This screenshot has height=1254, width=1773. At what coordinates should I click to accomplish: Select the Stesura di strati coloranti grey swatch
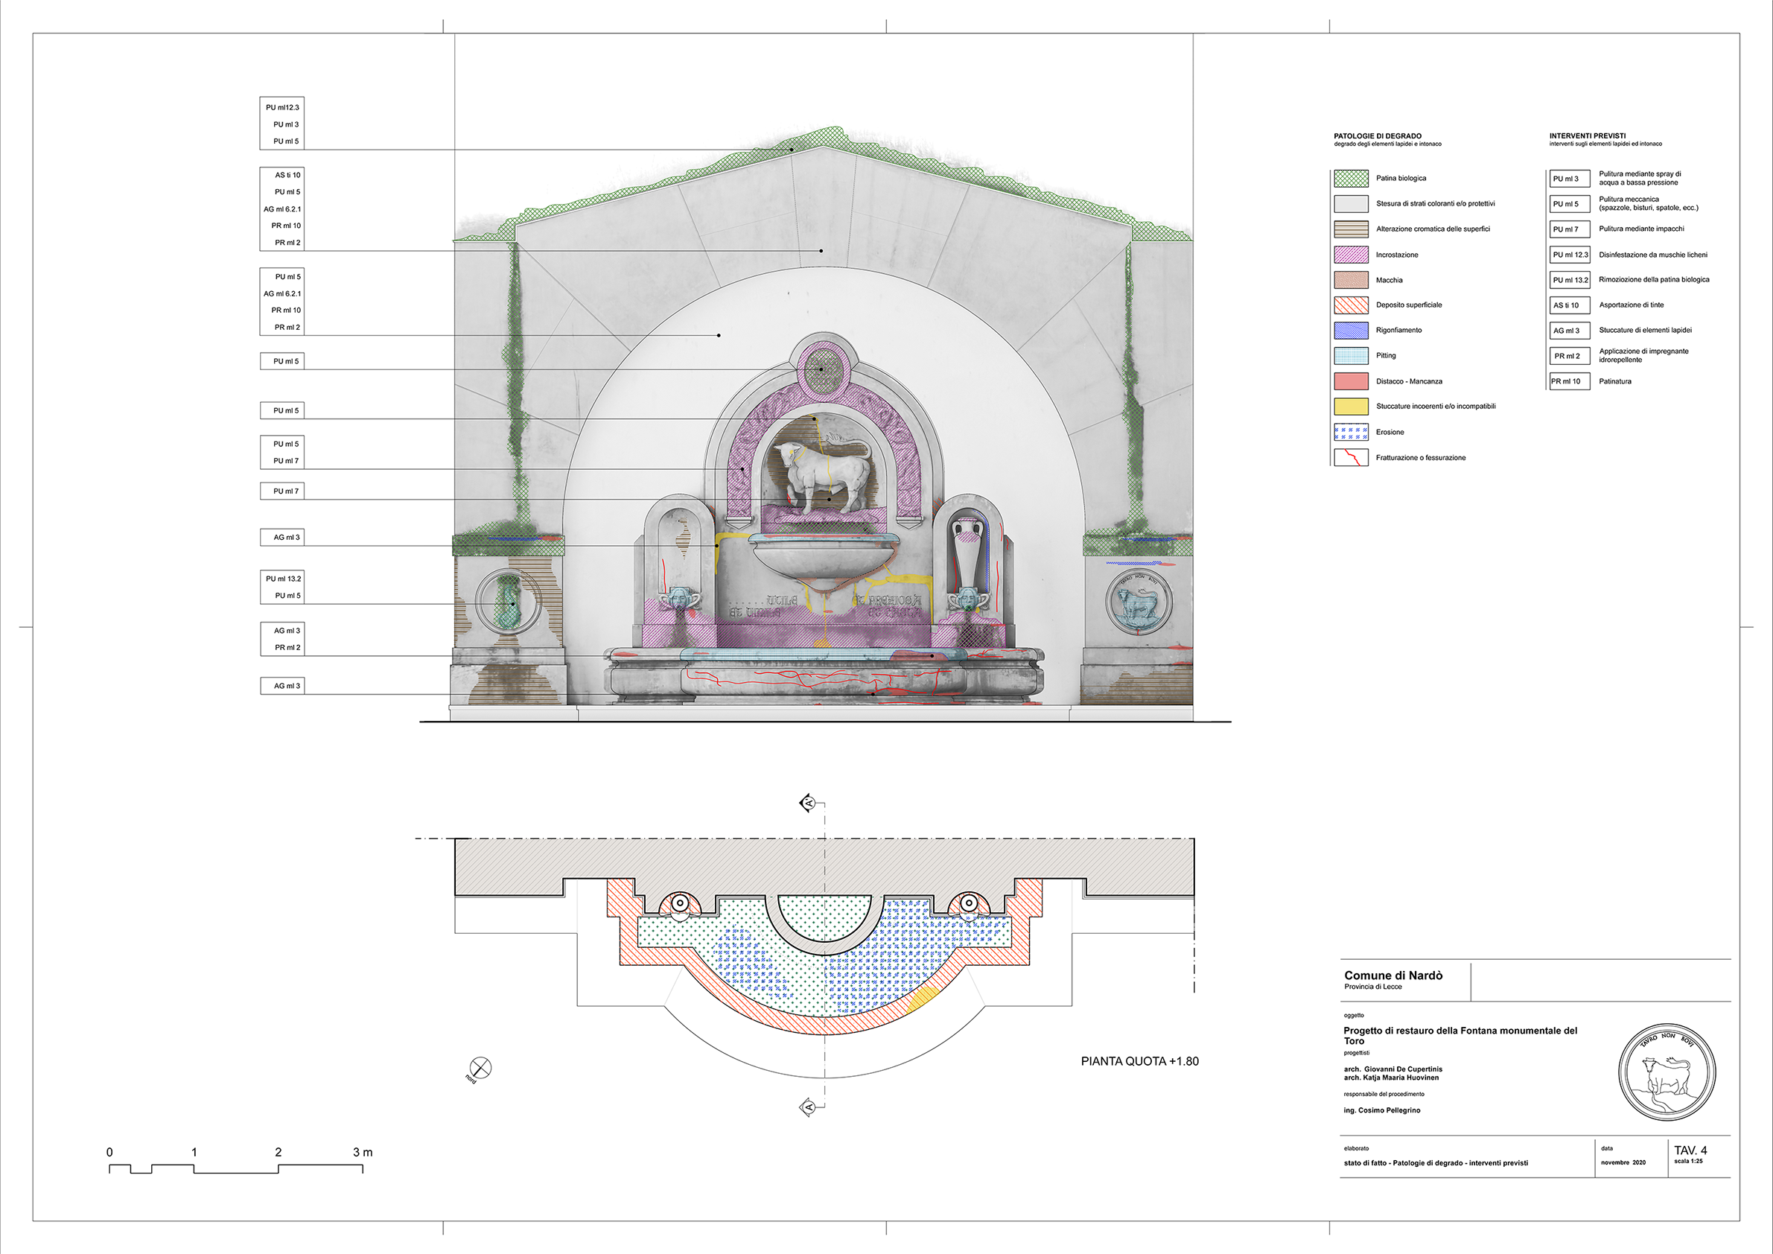(x=1352, y=204)
